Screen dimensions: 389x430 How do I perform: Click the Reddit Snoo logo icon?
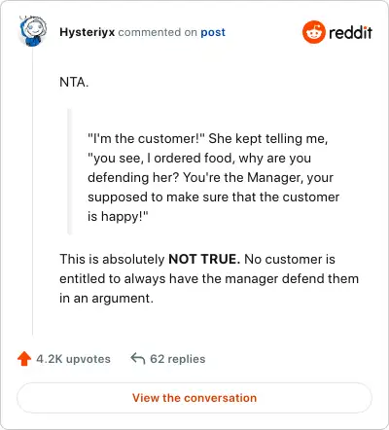pos(313,32)
